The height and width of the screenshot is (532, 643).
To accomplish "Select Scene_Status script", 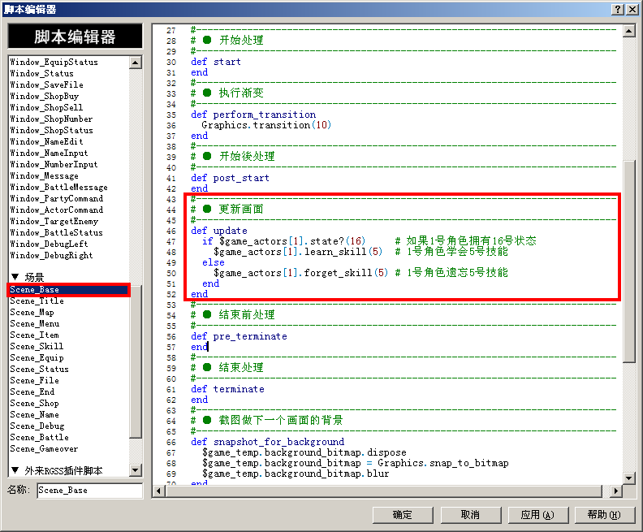I will click(39, 370).
